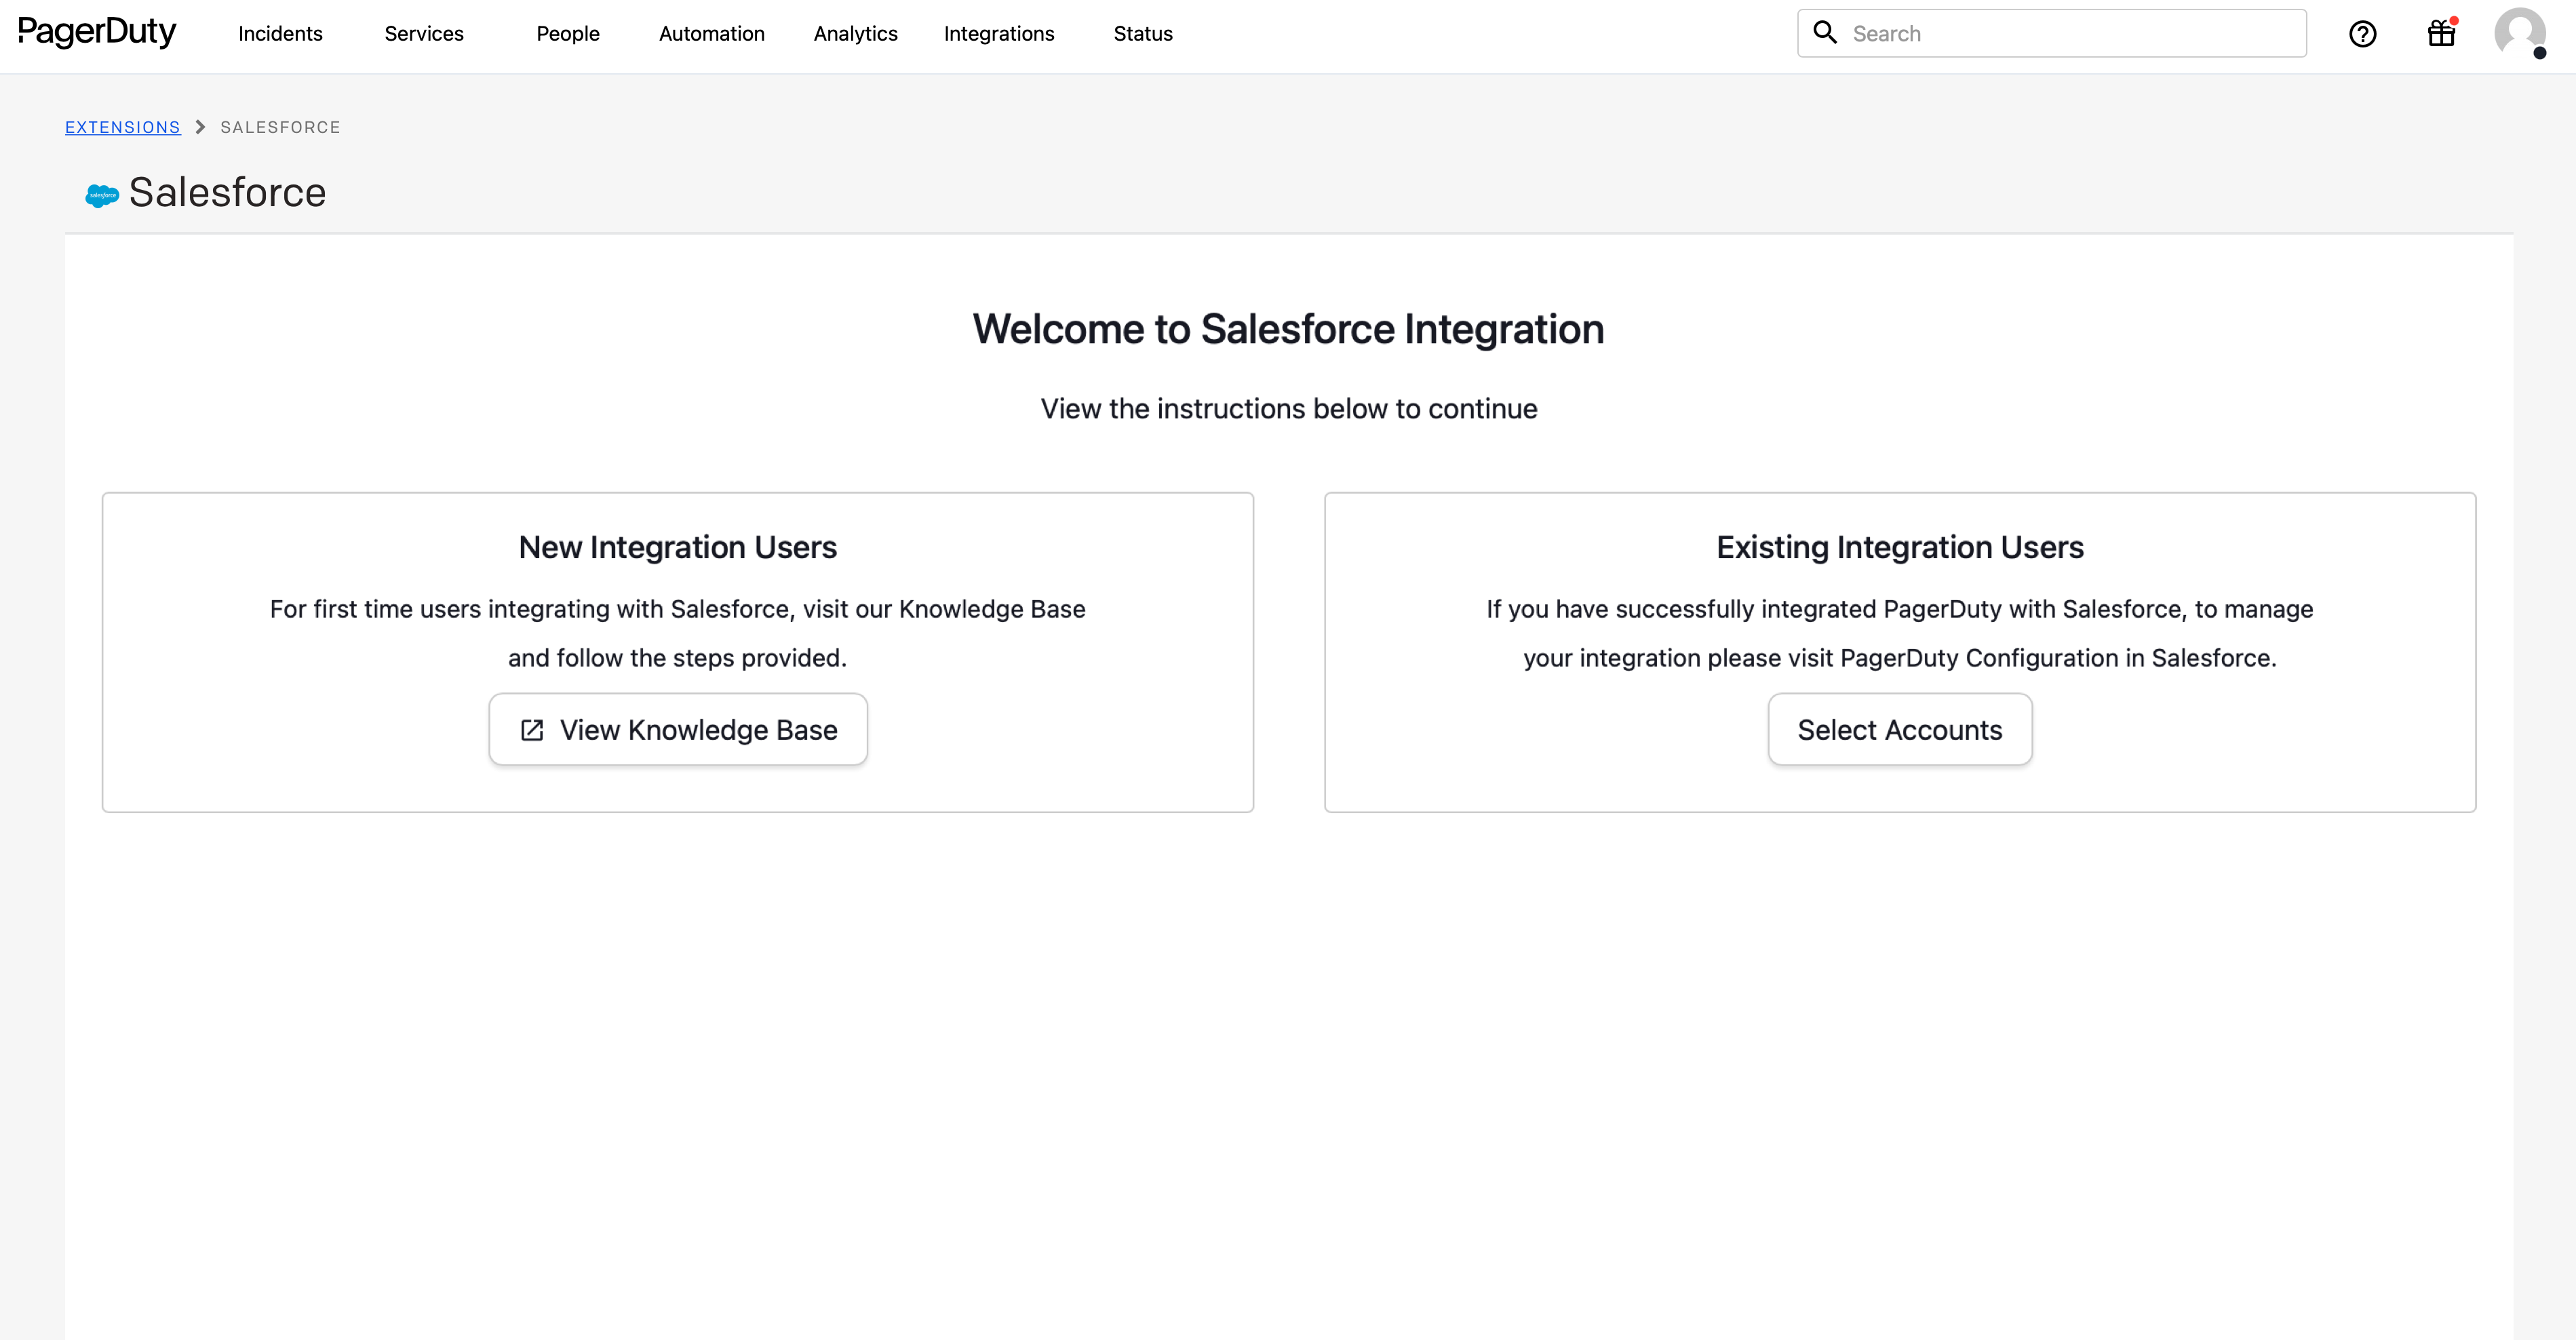
Task: Focus the Search input field
Action: [2052, 33]
